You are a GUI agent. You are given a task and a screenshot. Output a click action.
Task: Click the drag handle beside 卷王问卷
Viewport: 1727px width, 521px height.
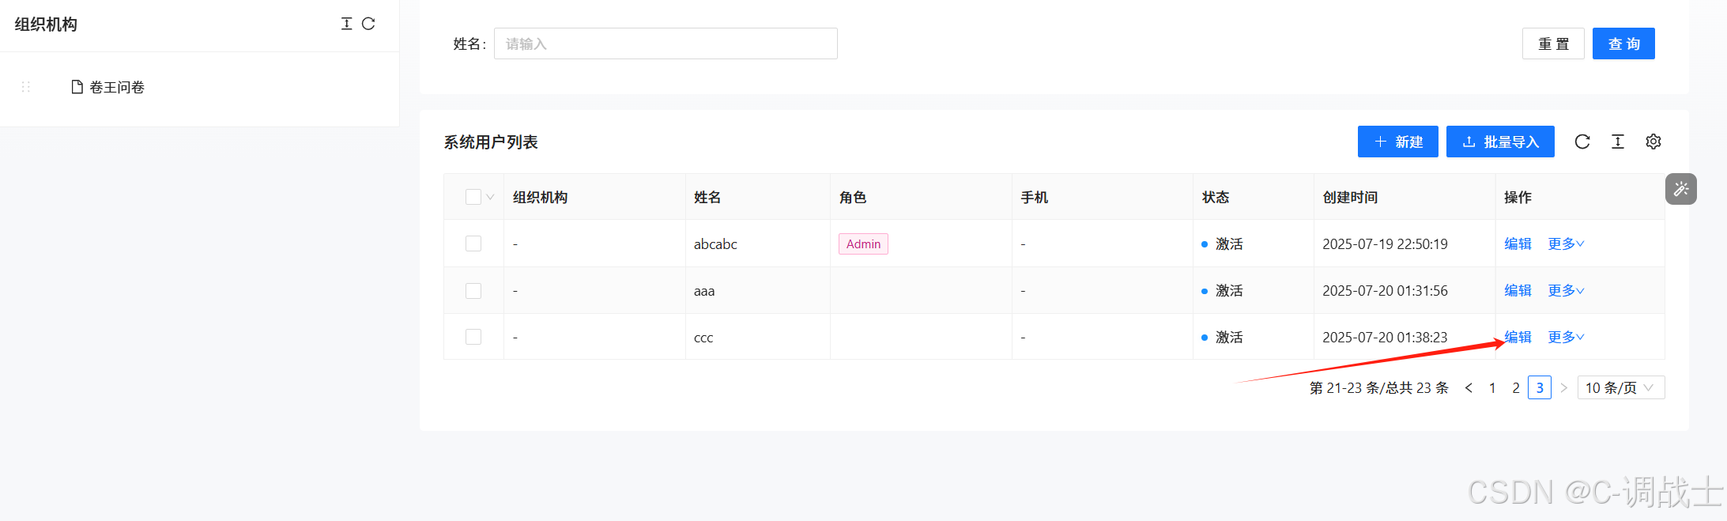25,87
